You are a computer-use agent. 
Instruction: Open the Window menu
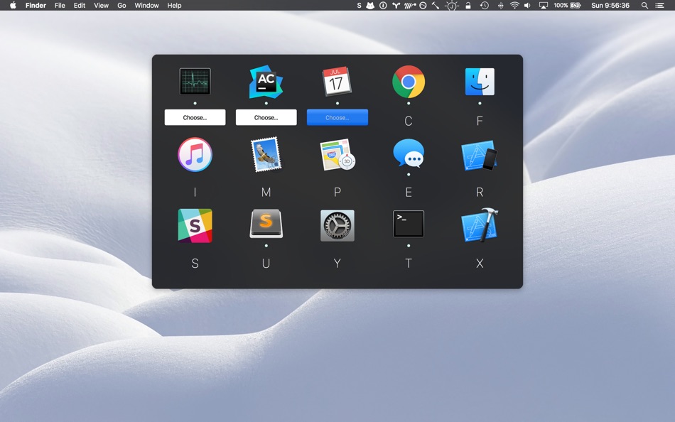click(146, 5)
